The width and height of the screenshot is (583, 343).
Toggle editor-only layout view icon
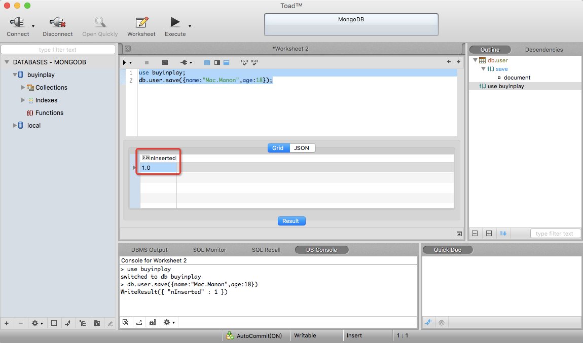(207, 62)
